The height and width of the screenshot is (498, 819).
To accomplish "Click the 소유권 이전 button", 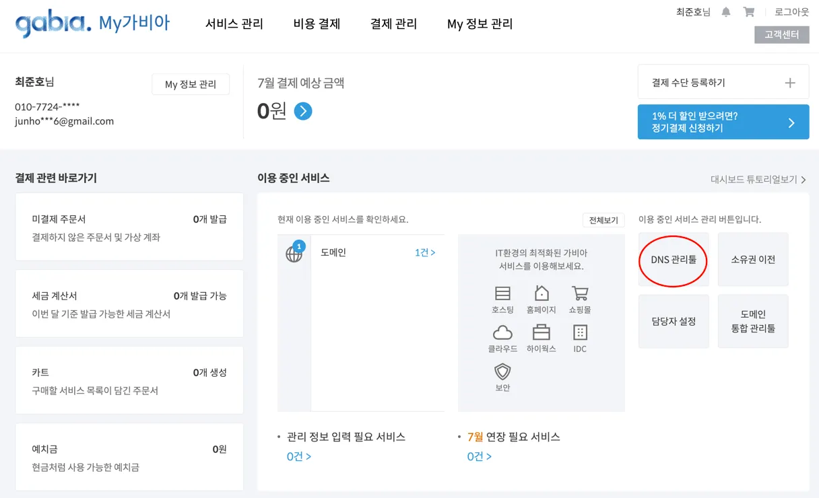I will coord(753,260).
